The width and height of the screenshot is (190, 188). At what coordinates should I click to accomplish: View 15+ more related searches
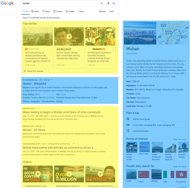[x=179, y=167]
